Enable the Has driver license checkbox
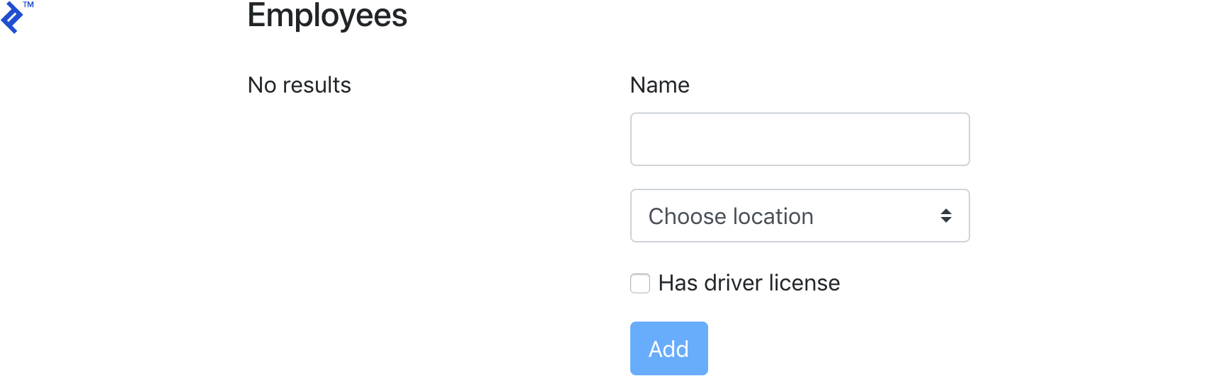Image resolution: width=1218 pixels, height=376 pixels. [640, 283]
